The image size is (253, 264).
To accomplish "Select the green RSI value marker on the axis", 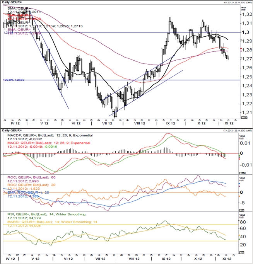I will (239, 239).
